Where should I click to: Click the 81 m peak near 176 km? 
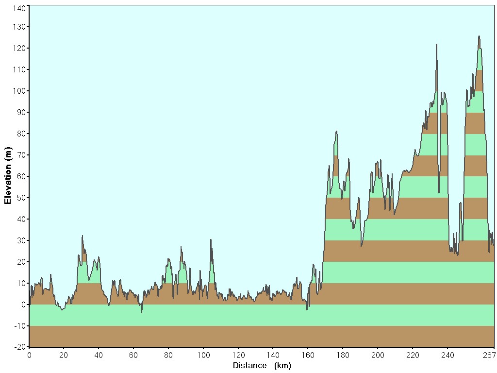tap(336, 132)
